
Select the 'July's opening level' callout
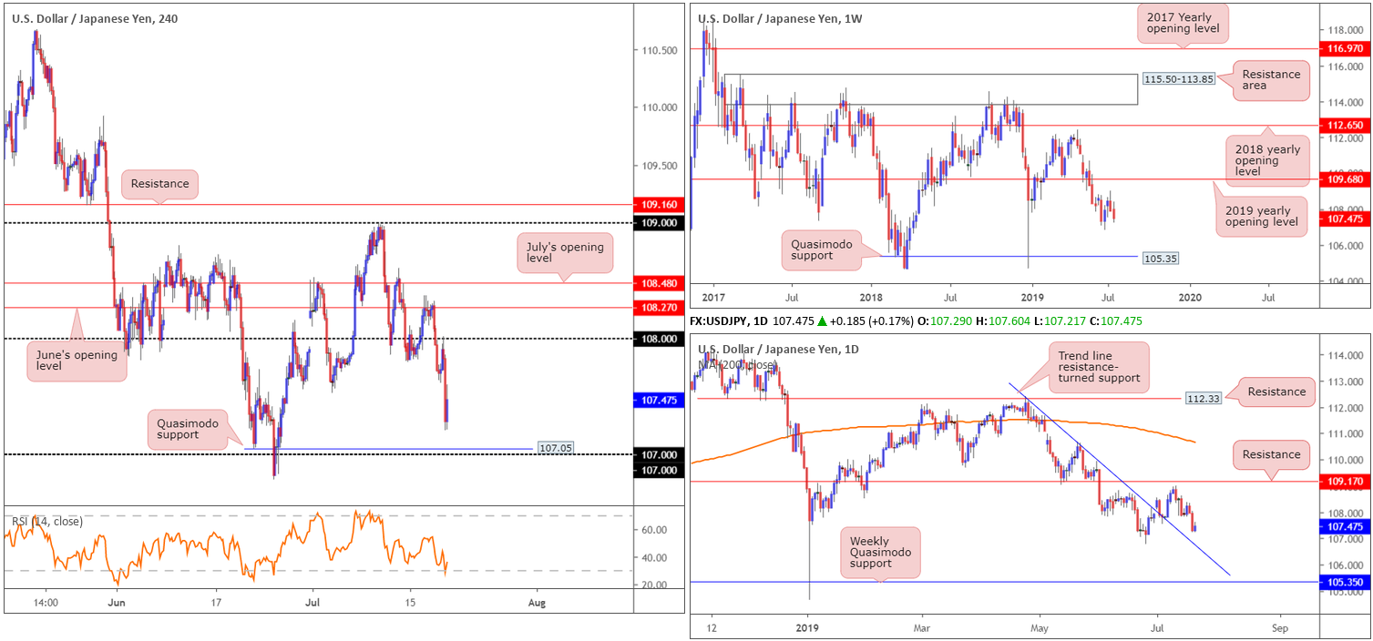pos(565,253)
